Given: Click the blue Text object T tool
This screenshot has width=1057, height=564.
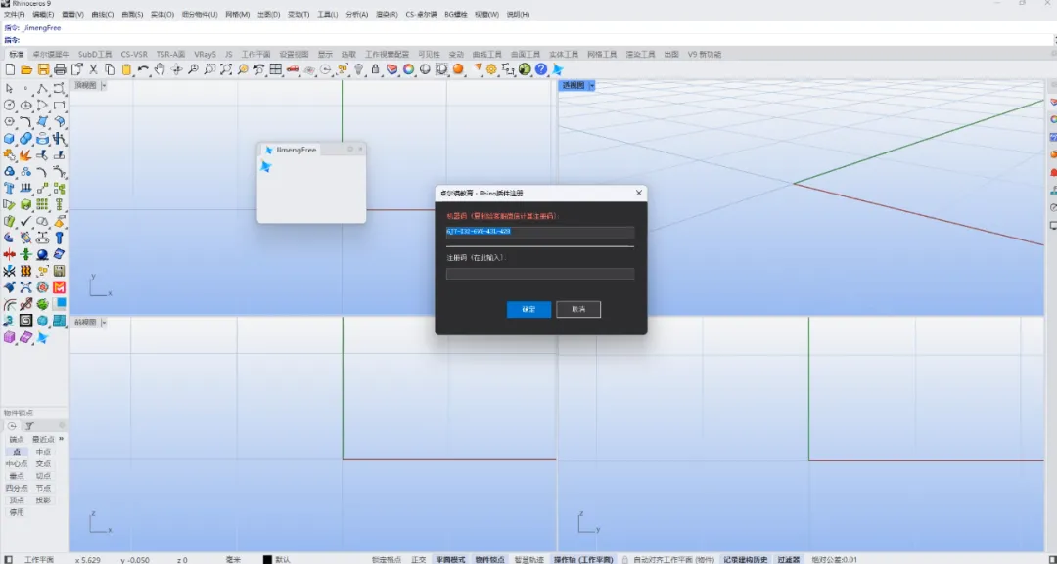Looking at the screenshot, I should (x=10, y=189).
